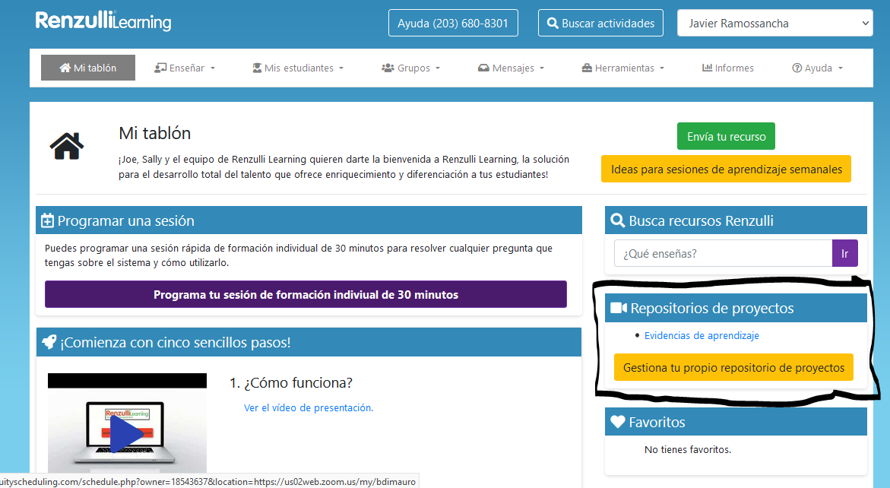The width and height of the screenshot is (890, 488).
Task: Click the magnifier icon in Buscar actividades
Action: pos(553,24)
